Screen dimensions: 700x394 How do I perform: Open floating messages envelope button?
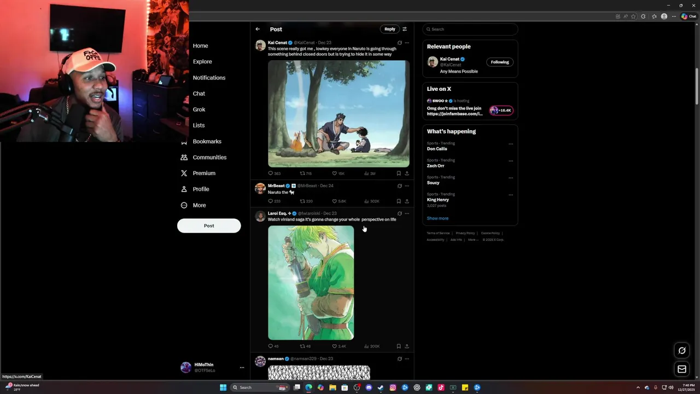(x=682, y=369)
